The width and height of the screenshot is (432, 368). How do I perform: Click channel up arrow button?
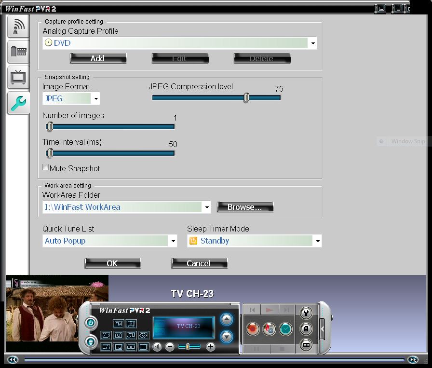click(227, 319)
